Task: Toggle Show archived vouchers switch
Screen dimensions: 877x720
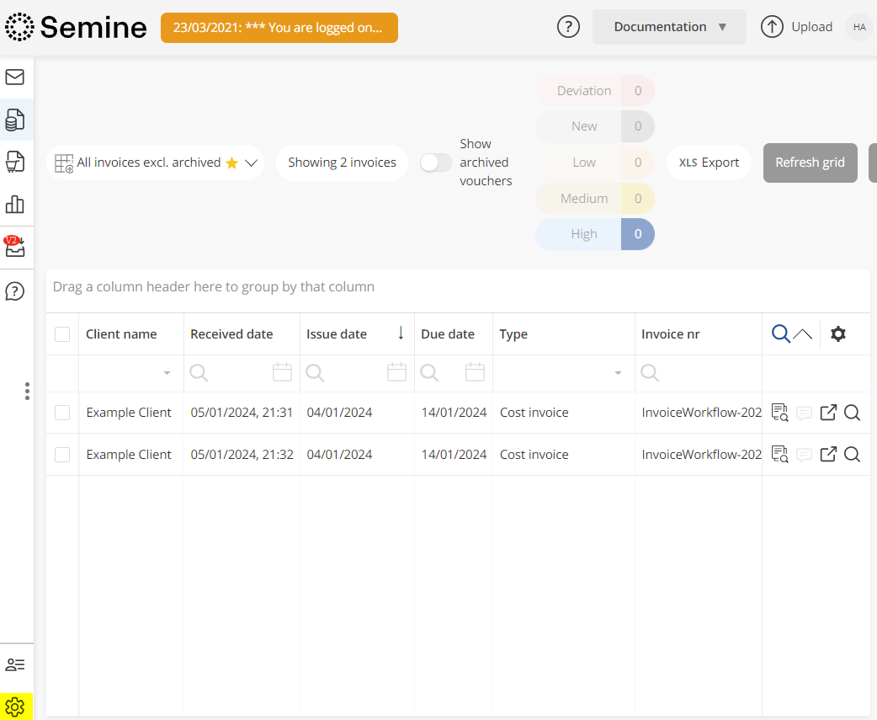Action: click(x=436, y=163)
